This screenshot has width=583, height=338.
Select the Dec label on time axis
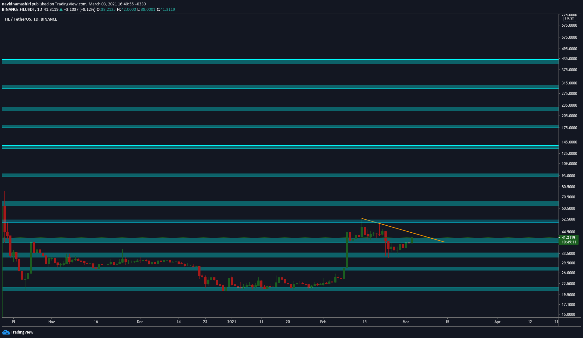[140, 322]
